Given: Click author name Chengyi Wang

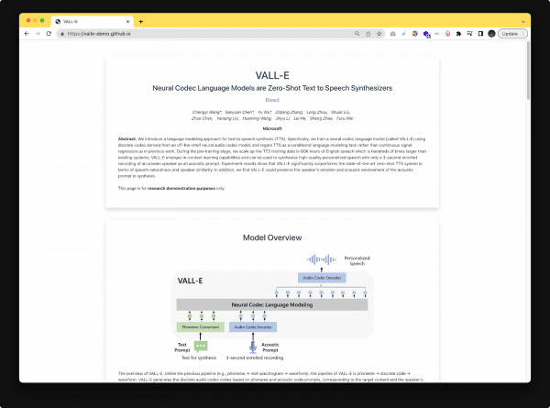Looking at the screenshot, I should coord(206,112).
